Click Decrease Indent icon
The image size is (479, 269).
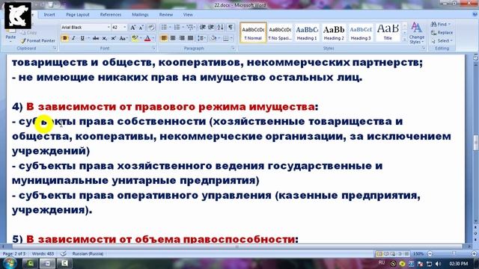coord(202,28)
